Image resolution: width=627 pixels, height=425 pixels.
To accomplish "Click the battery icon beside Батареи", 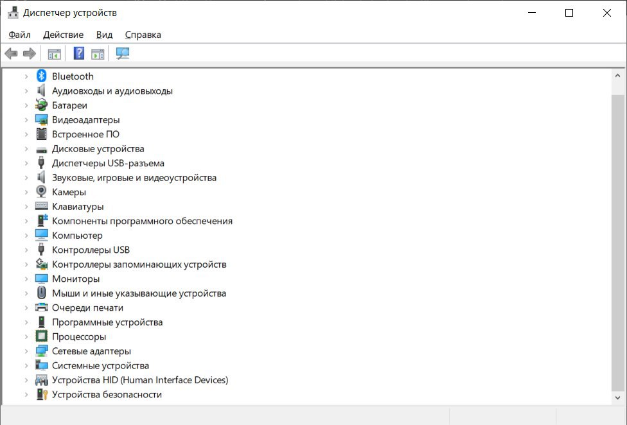I will [41, 105].
